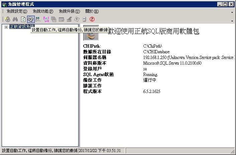Click the login user value sa
The width and height of the screenshot is (236, 155).
[145, 69]
